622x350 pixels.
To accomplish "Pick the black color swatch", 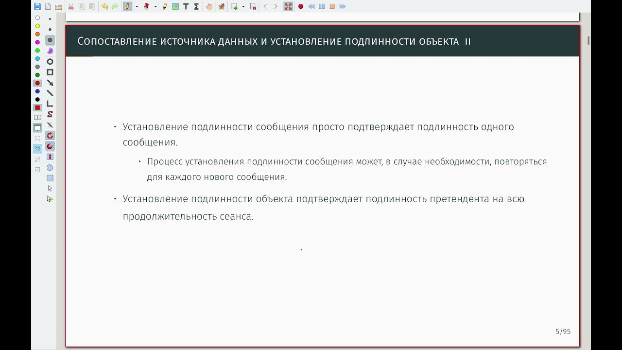I will pyautogui.click(x=37, y=100).
